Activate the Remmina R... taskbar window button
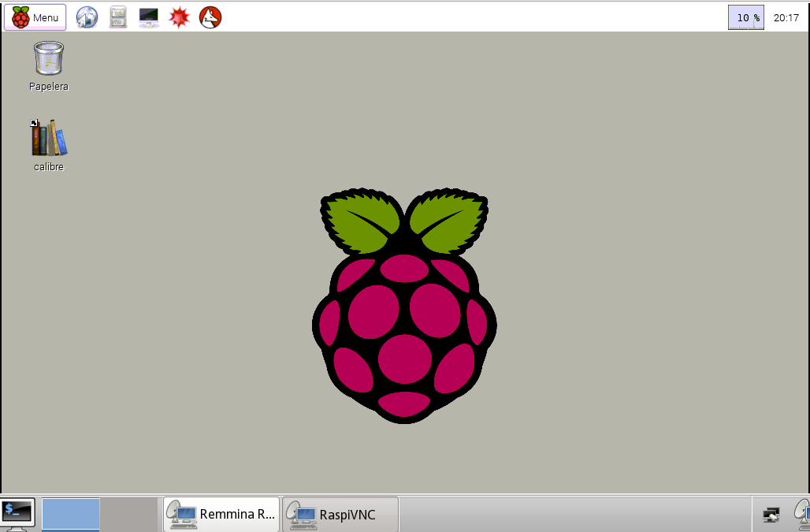Screen dimensions: 810x532 click(221, 515)
